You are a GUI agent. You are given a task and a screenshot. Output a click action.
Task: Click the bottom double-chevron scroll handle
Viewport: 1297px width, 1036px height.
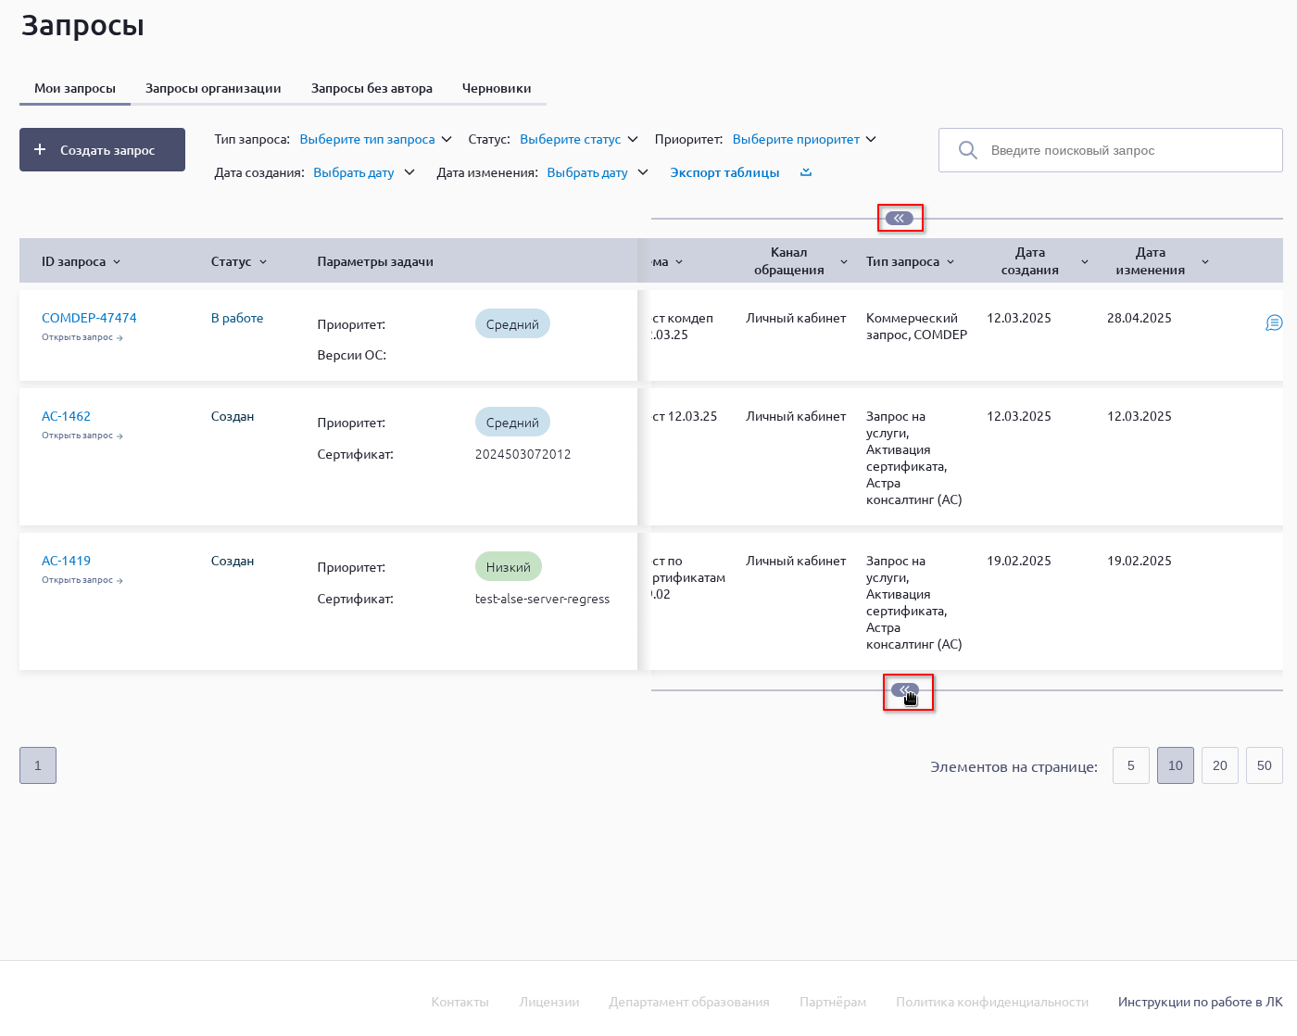click(x=904, y=690)
